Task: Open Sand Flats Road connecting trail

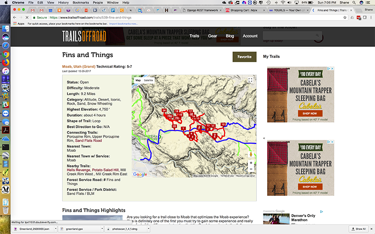Action: [89, 141]
